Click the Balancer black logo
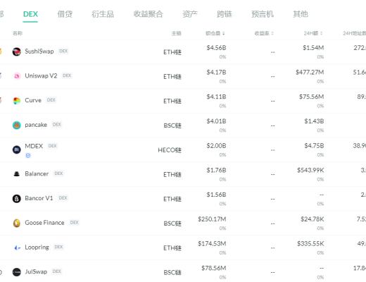The width and height of the screenshot is (366, 282). 17,174
